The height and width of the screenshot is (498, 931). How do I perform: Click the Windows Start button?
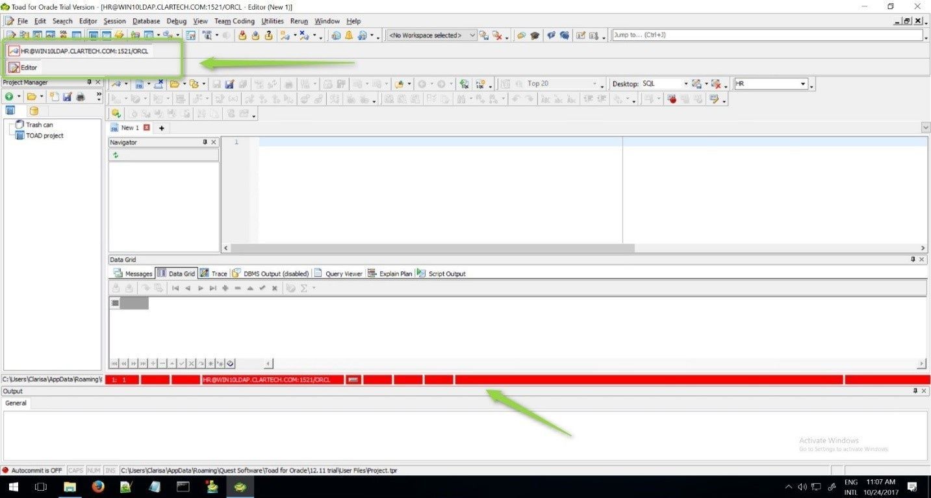tap(12, 486)
